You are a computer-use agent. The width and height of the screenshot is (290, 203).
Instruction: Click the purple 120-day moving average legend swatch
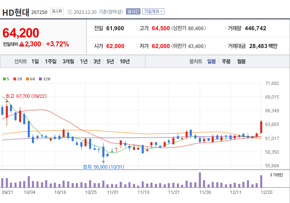coord(41,79)
